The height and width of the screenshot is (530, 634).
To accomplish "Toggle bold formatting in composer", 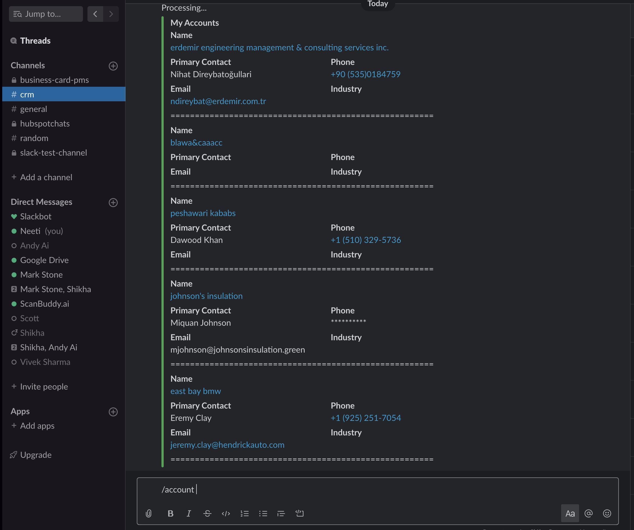I will coord(170,513).
